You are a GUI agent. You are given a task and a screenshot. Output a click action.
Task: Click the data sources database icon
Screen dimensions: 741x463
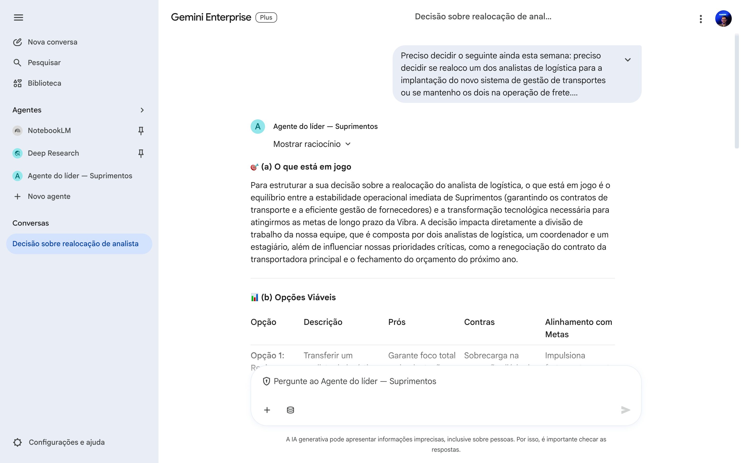[290, 410]
